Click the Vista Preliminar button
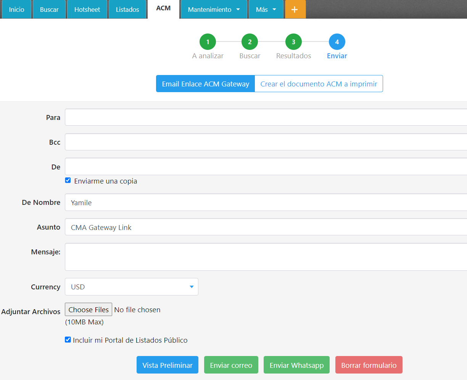Viewport: 467px width, 380px height. [x=167, y=365]
